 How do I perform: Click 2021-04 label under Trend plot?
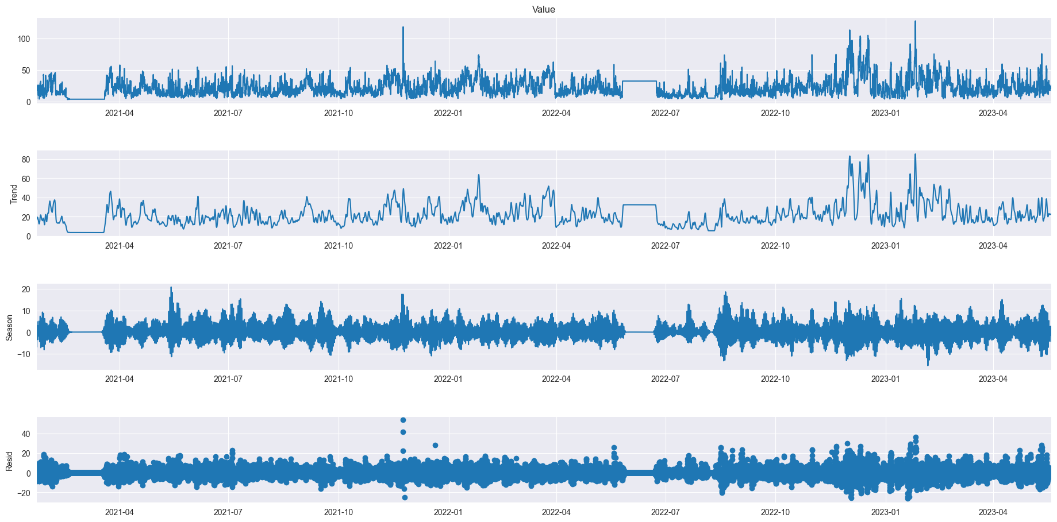pos(119,246)
